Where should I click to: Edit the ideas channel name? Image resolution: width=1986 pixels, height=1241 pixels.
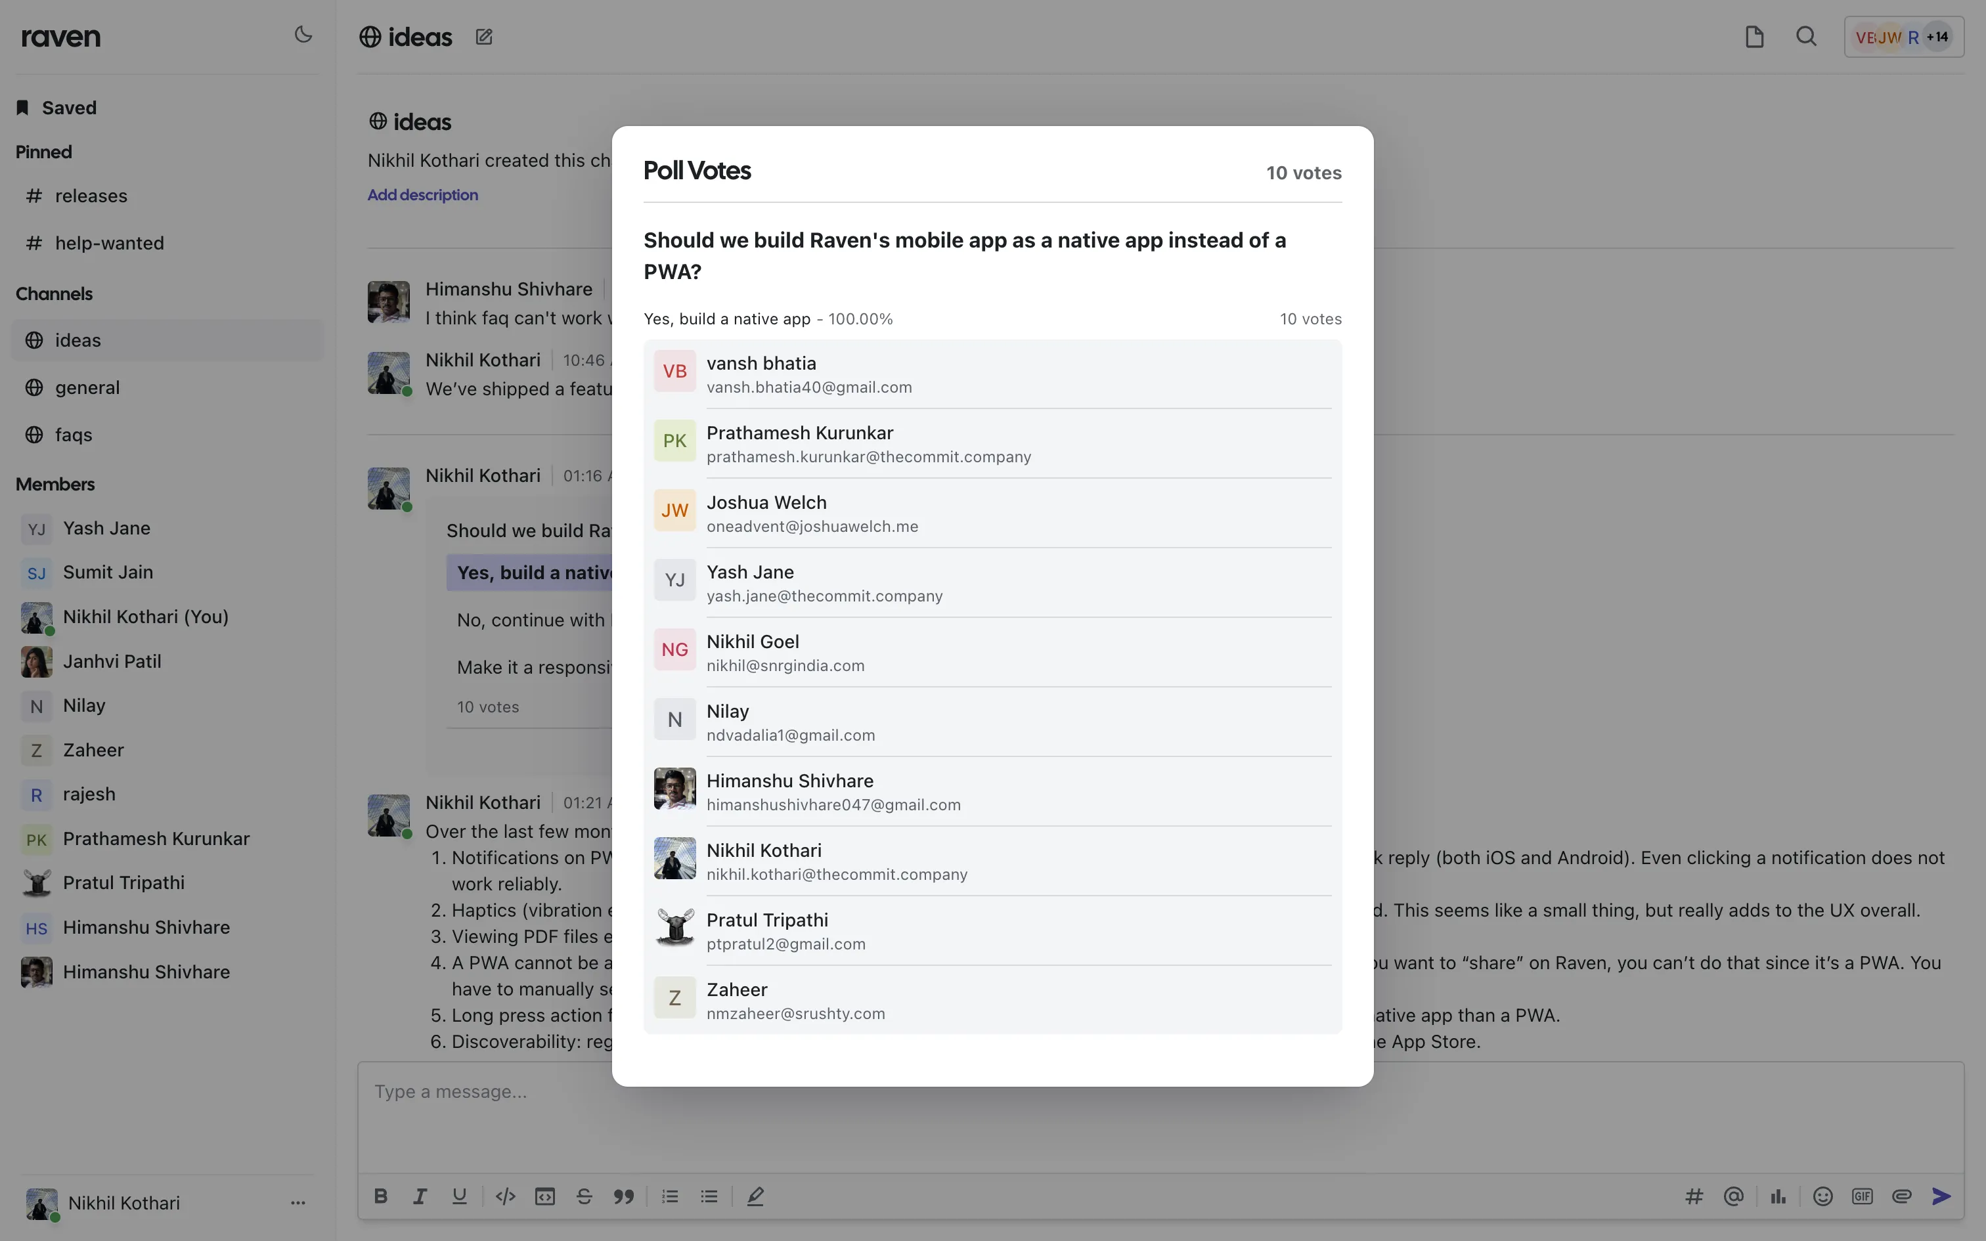pyautogui.click(x=483, y=36)
